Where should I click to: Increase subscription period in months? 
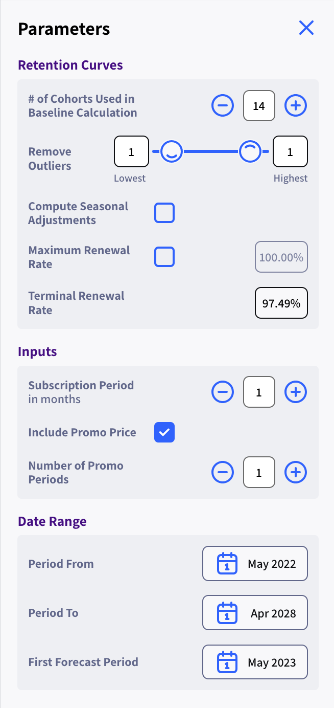[296, 392]
